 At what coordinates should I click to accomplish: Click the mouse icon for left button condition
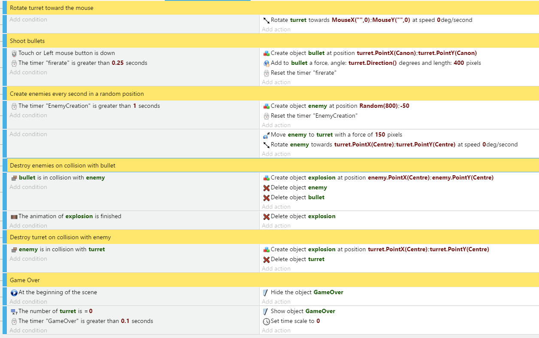14,53
